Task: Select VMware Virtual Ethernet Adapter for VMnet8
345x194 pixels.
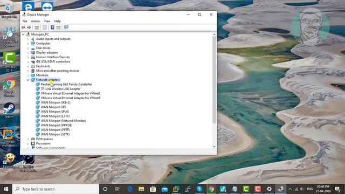Action: pos(71,98)
